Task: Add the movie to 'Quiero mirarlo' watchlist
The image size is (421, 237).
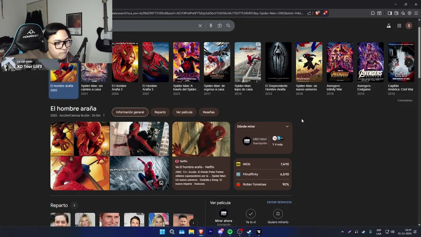Action: 278,217
